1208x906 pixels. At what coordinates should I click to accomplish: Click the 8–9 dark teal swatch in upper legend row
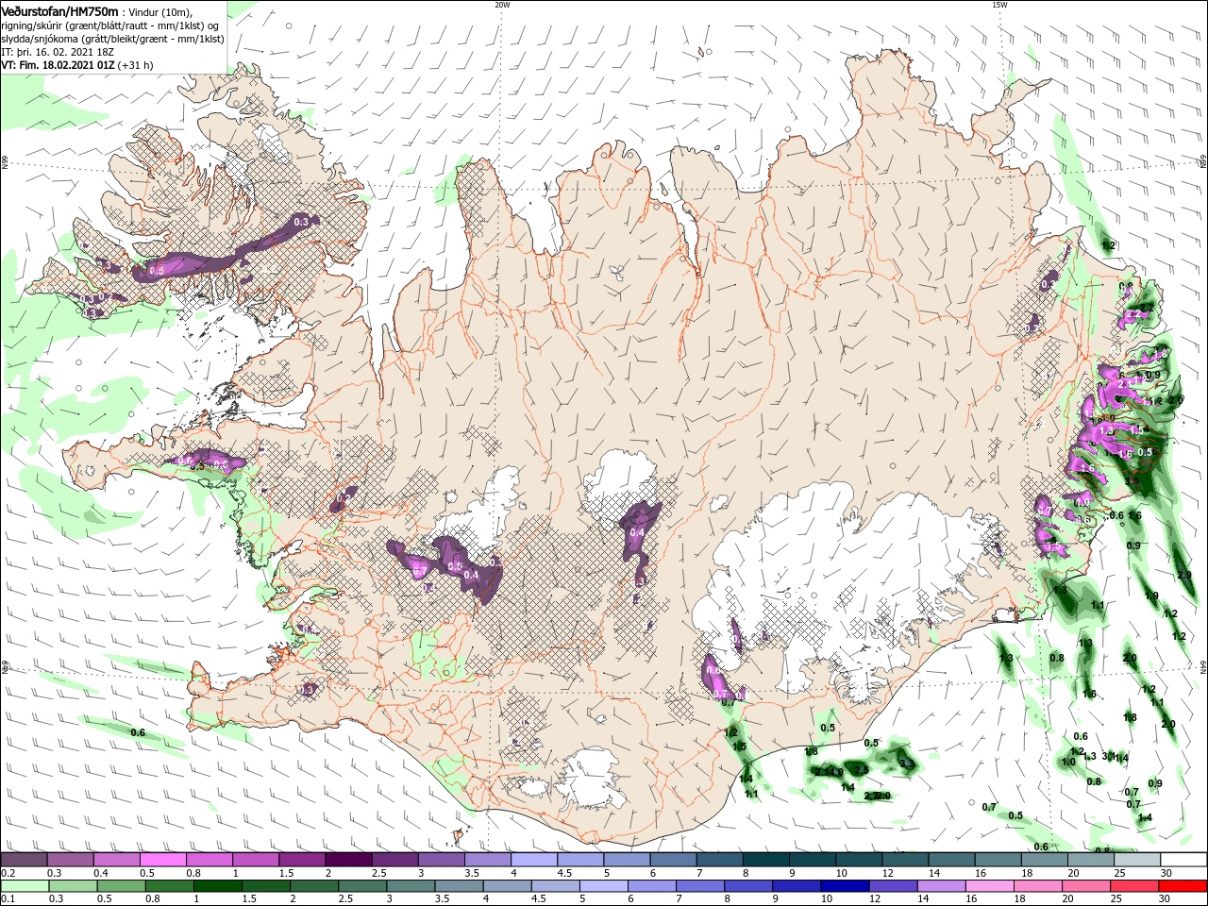[765, 860]
